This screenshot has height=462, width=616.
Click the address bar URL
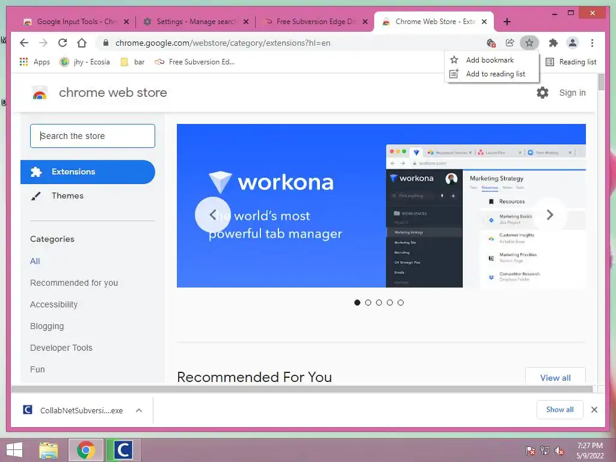[x=223, y=43]
